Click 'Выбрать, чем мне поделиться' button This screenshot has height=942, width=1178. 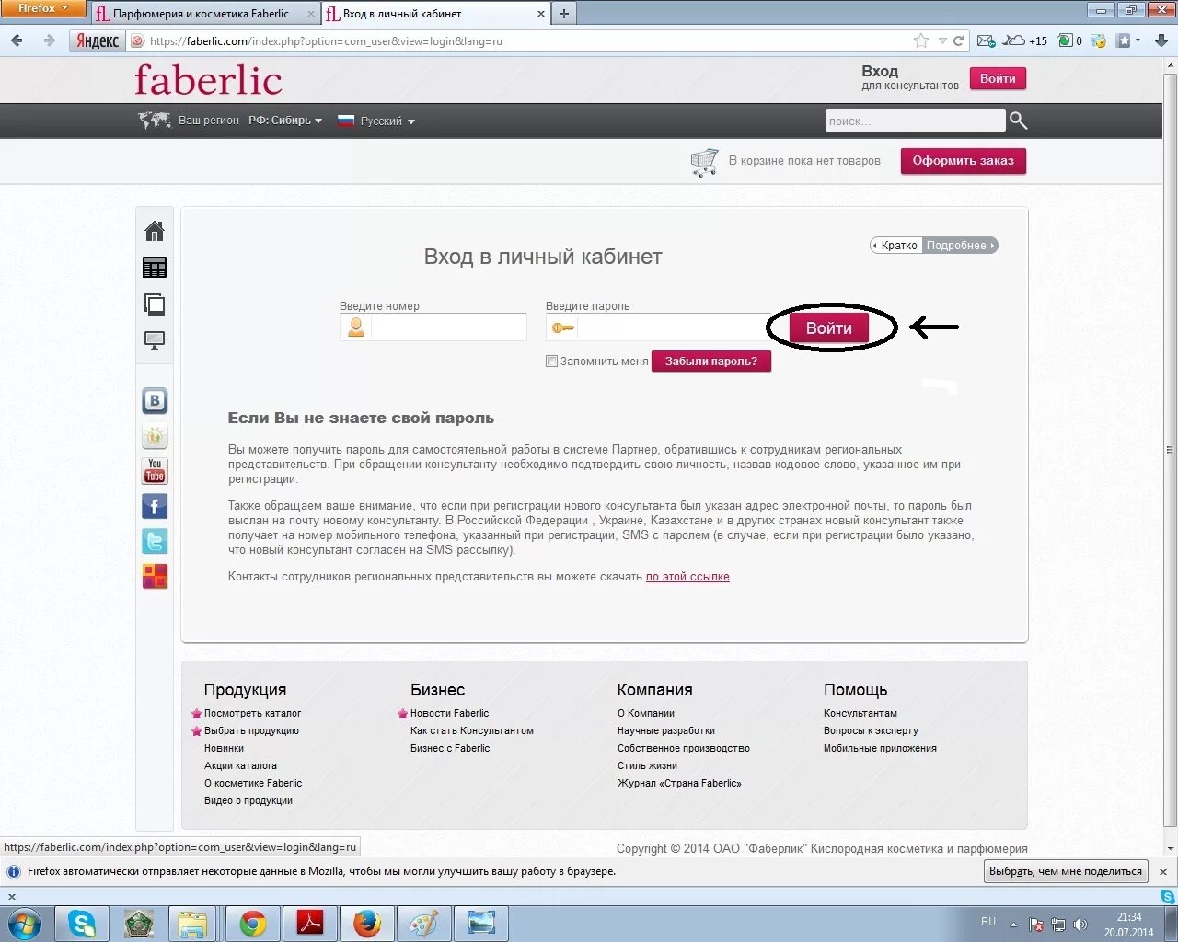1066,871
